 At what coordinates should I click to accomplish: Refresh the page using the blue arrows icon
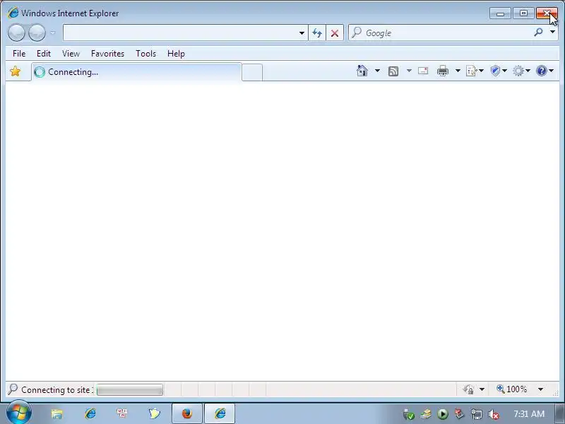pyautogui.click(x=317, y=33)
